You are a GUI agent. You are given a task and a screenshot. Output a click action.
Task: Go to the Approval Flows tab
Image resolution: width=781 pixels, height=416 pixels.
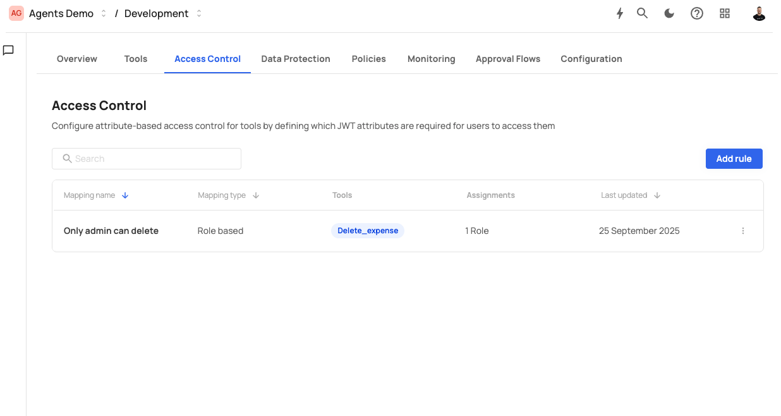coord(507,59)
